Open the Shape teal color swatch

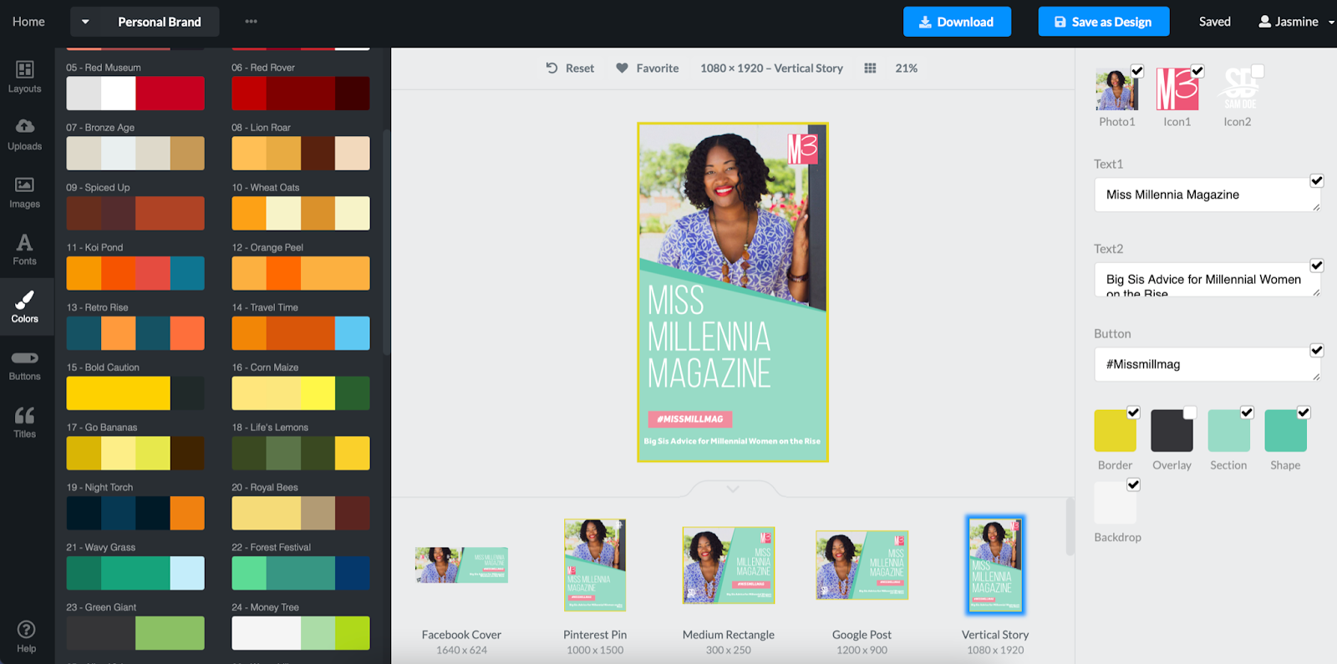pos(1285,430)
